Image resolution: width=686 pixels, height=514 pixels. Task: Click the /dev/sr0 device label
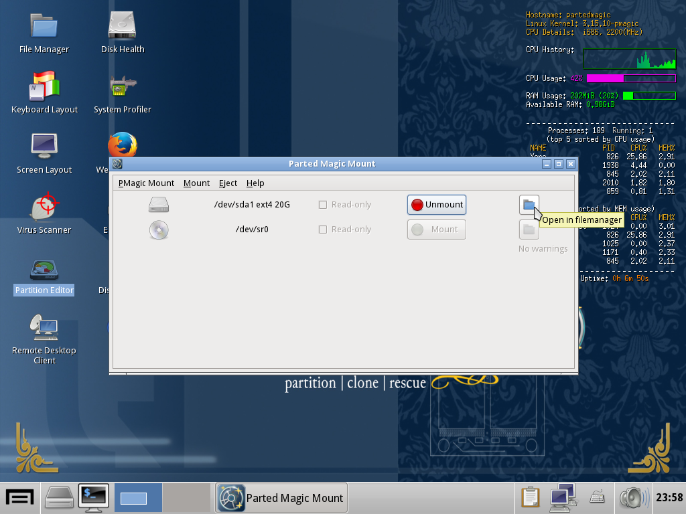click(x=252, y=230)
